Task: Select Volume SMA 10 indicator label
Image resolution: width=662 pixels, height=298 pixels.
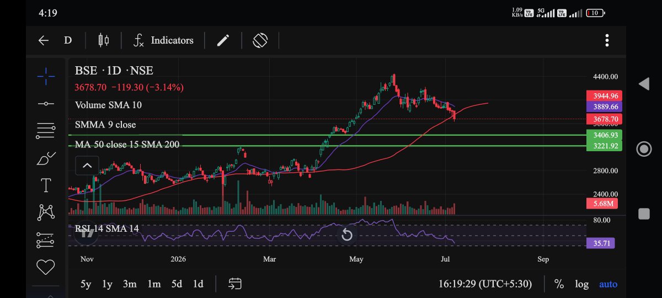Action: pyautogui.click(x=109, y=105)
